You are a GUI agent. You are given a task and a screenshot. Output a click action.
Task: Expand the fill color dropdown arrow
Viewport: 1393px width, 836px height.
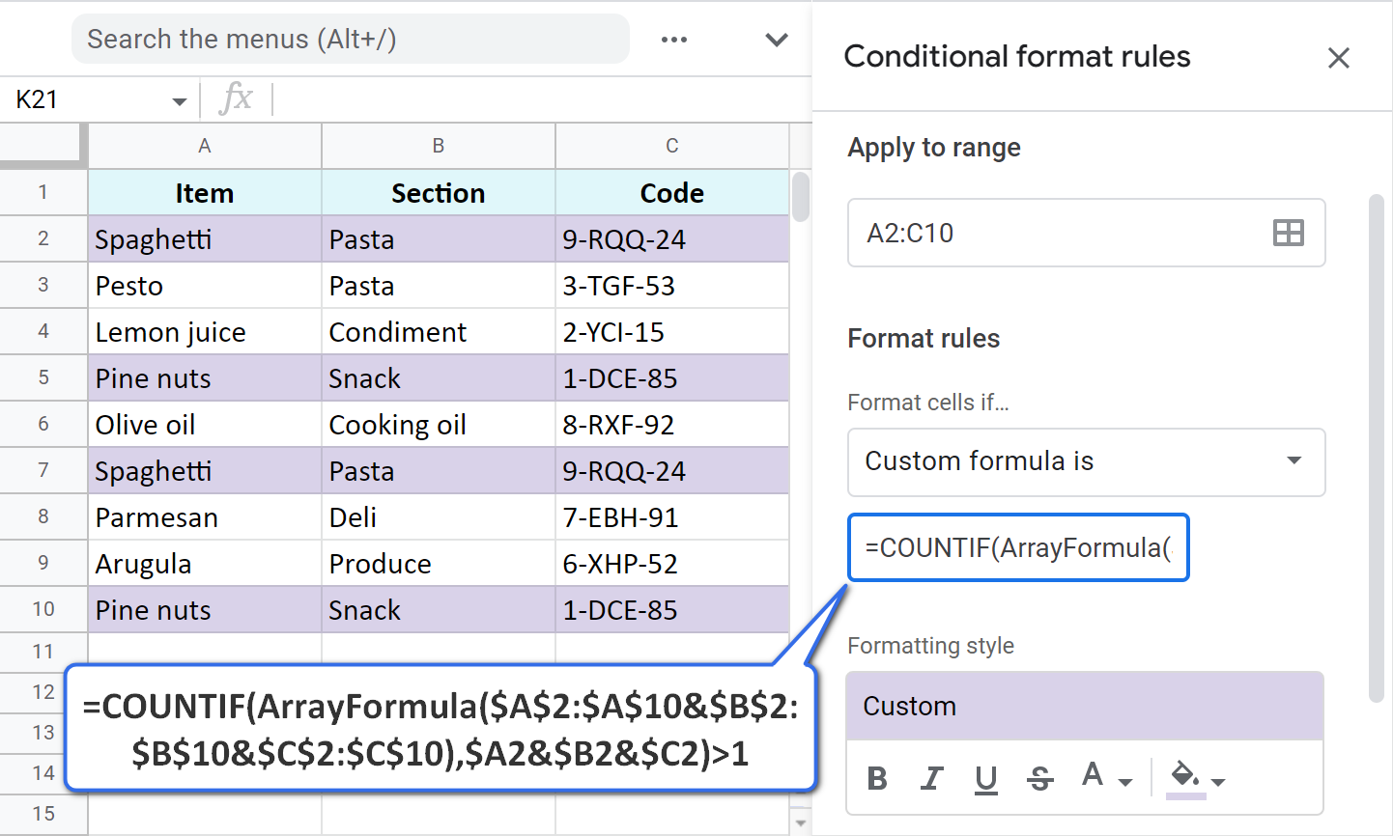pos(1220,783)
